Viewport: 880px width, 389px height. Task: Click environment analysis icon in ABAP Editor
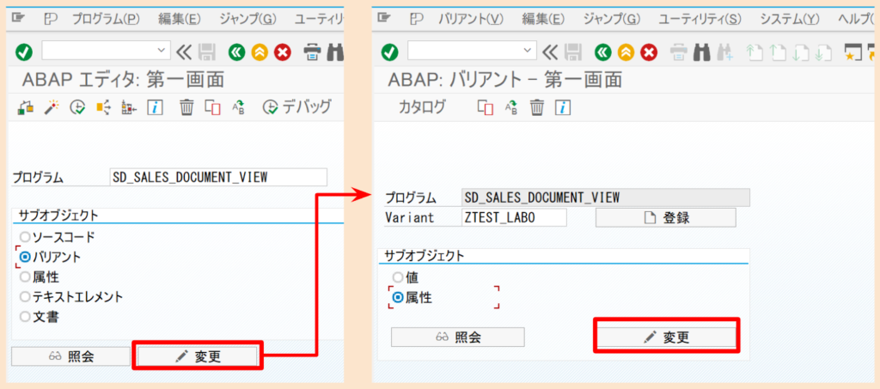pyautogui.click(x=129, y=106)
